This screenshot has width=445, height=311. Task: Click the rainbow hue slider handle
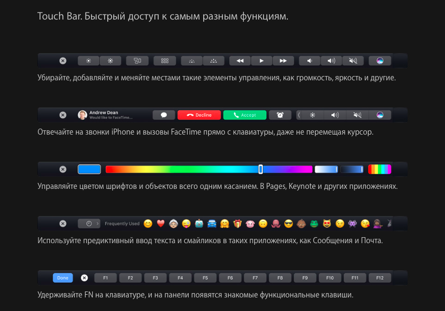261,169
